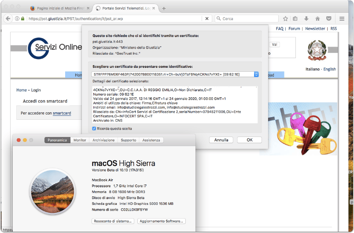Click 'Numero seriale: 09:62:1E' text
The height and width of the screenshot is (233, 354).
[114, 94]
